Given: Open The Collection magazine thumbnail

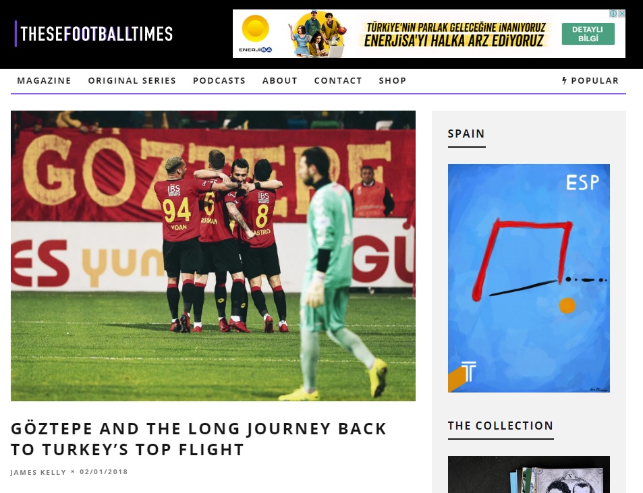Looking at the screenshot, I should click(528, 474).
